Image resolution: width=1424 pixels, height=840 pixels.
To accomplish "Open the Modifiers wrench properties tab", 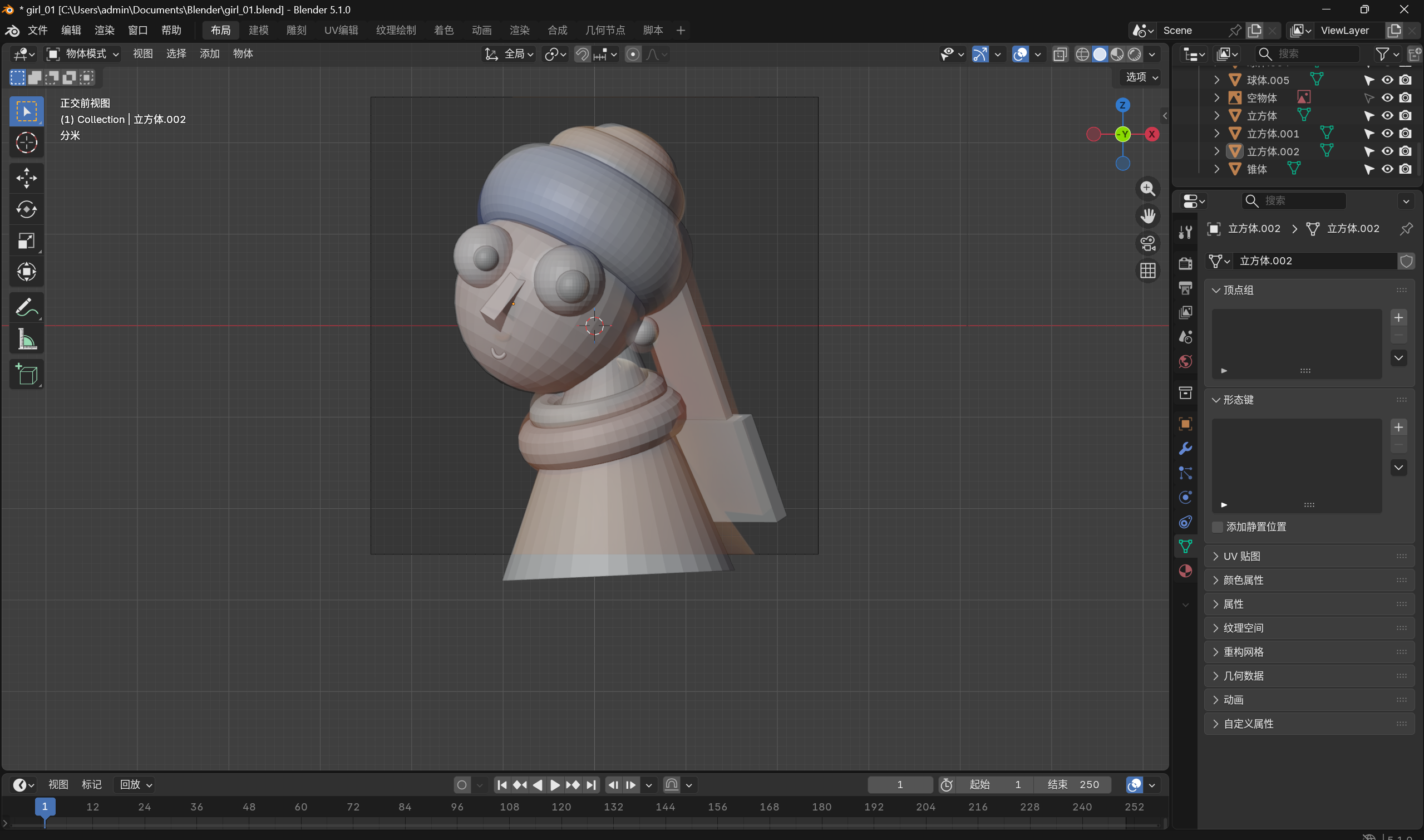I will tap(1185, 449).
